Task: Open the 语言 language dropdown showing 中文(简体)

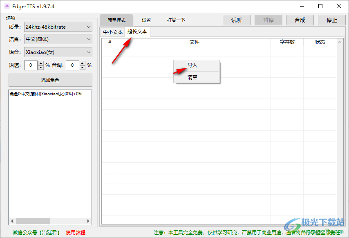Action: (x=58, y=39)
